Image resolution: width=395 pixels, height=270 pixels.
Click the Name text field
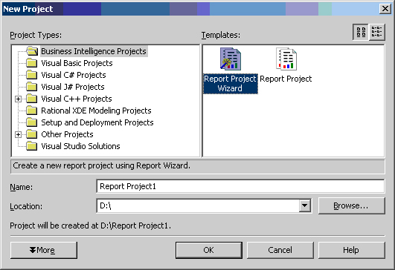[240, 186]
